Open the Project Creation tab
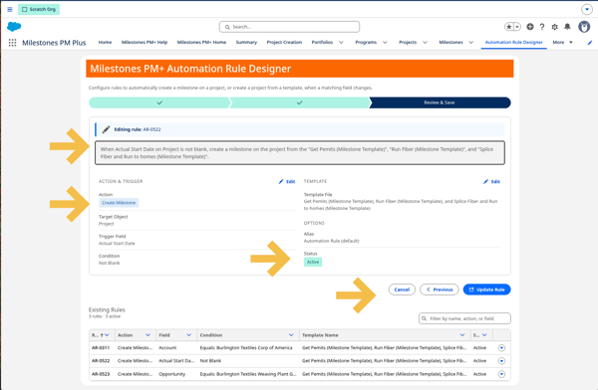 (284, 42)
